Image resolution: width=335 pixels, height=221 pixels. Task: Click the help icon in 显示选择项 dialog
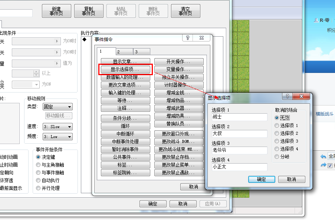click(288, 96)
